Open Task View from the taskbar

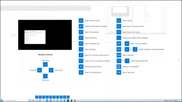pyautogui.click(x=33, y=101)
